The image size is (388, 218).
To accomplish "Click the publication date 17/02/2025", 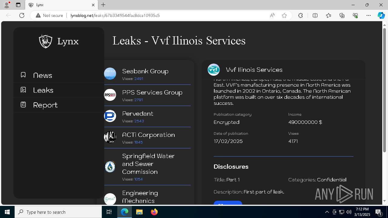I will click(228, 141).
